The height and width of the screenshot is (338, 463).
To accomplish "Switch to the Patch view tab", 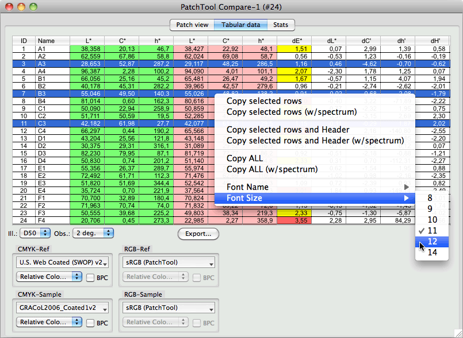I will (x=192, y=25).
